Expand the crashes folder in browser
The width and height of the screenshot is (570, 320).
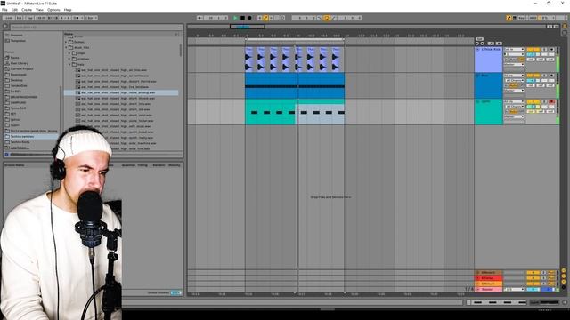click(x=70, y=59)
